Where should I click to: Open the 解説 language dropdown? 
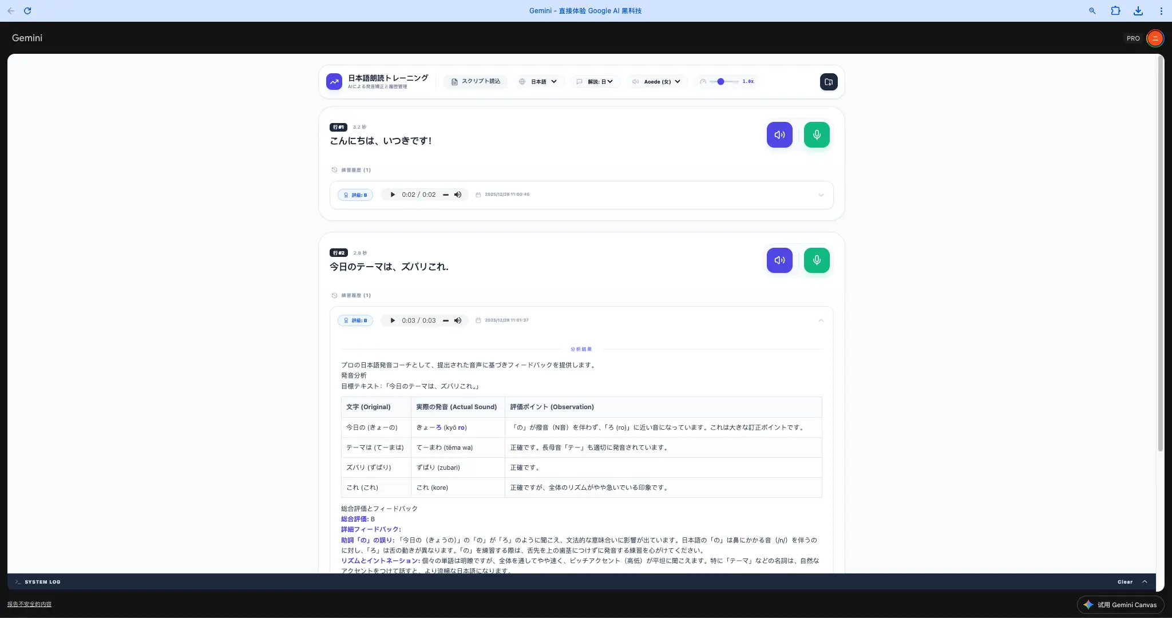(x=595, y=82)
